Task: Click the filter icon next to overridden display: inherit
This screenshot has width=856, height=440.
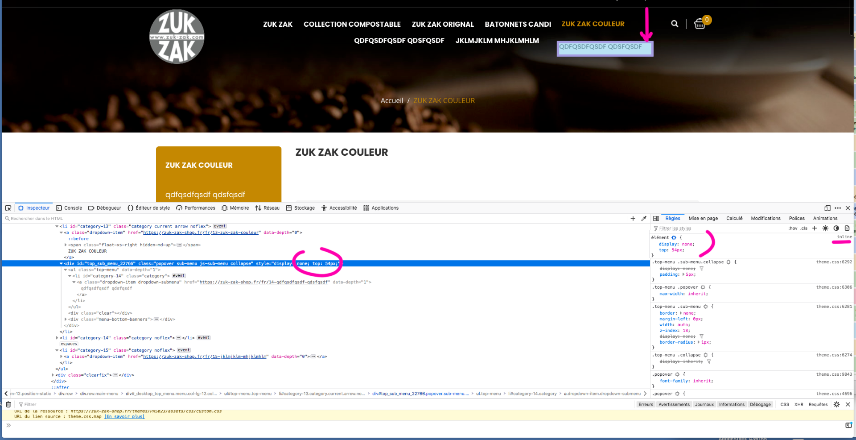Action: 709,361
